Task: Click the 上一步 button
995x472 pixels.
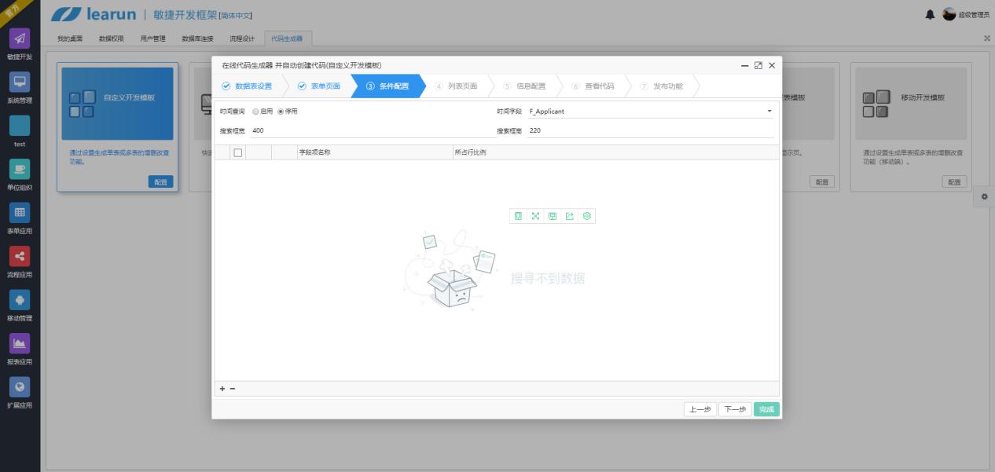Action: tap(700, 409)
